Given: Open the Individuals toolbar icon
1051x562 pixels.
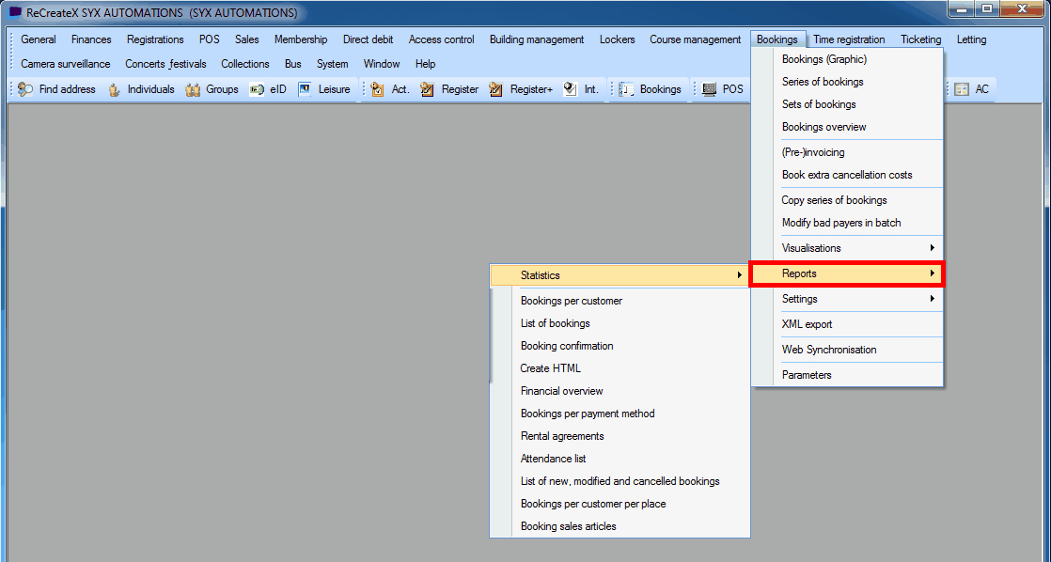Looking at the screenshot, I should (115, 89).
